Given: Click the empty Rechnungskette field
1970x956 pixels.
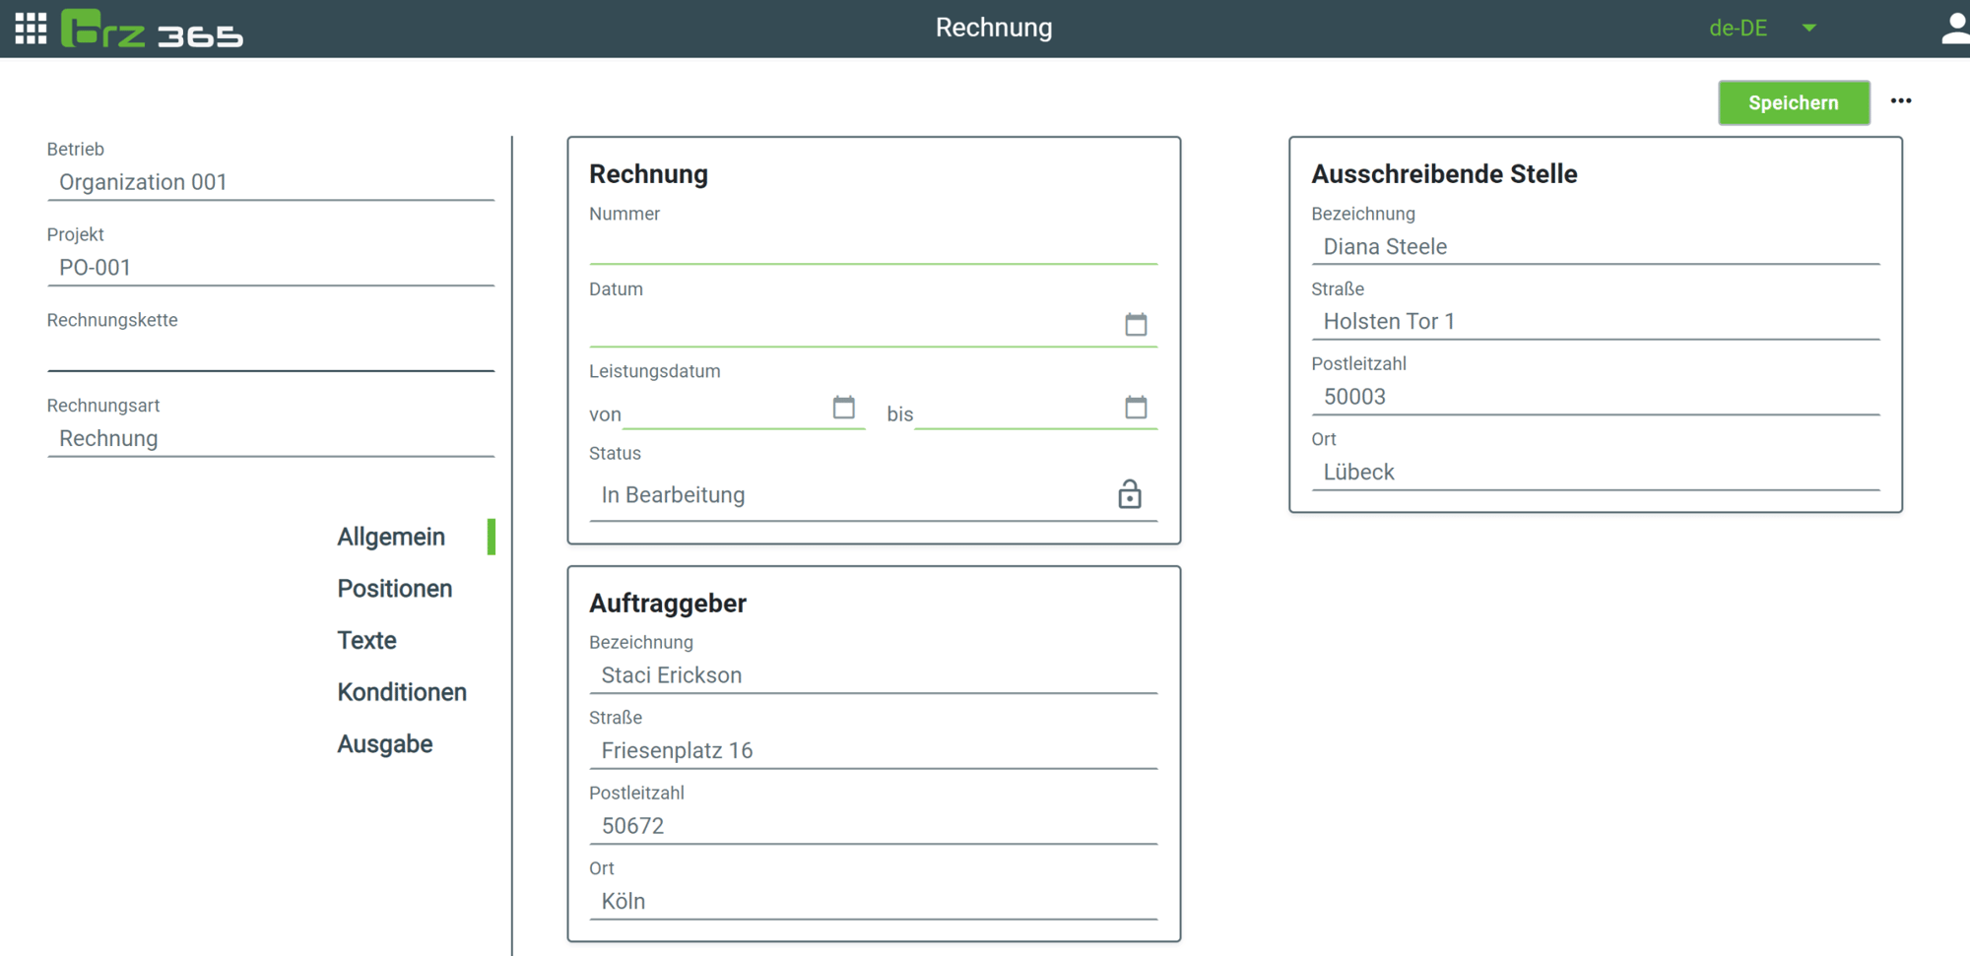Looking at the screenshot, I should [x=271, y=353].
